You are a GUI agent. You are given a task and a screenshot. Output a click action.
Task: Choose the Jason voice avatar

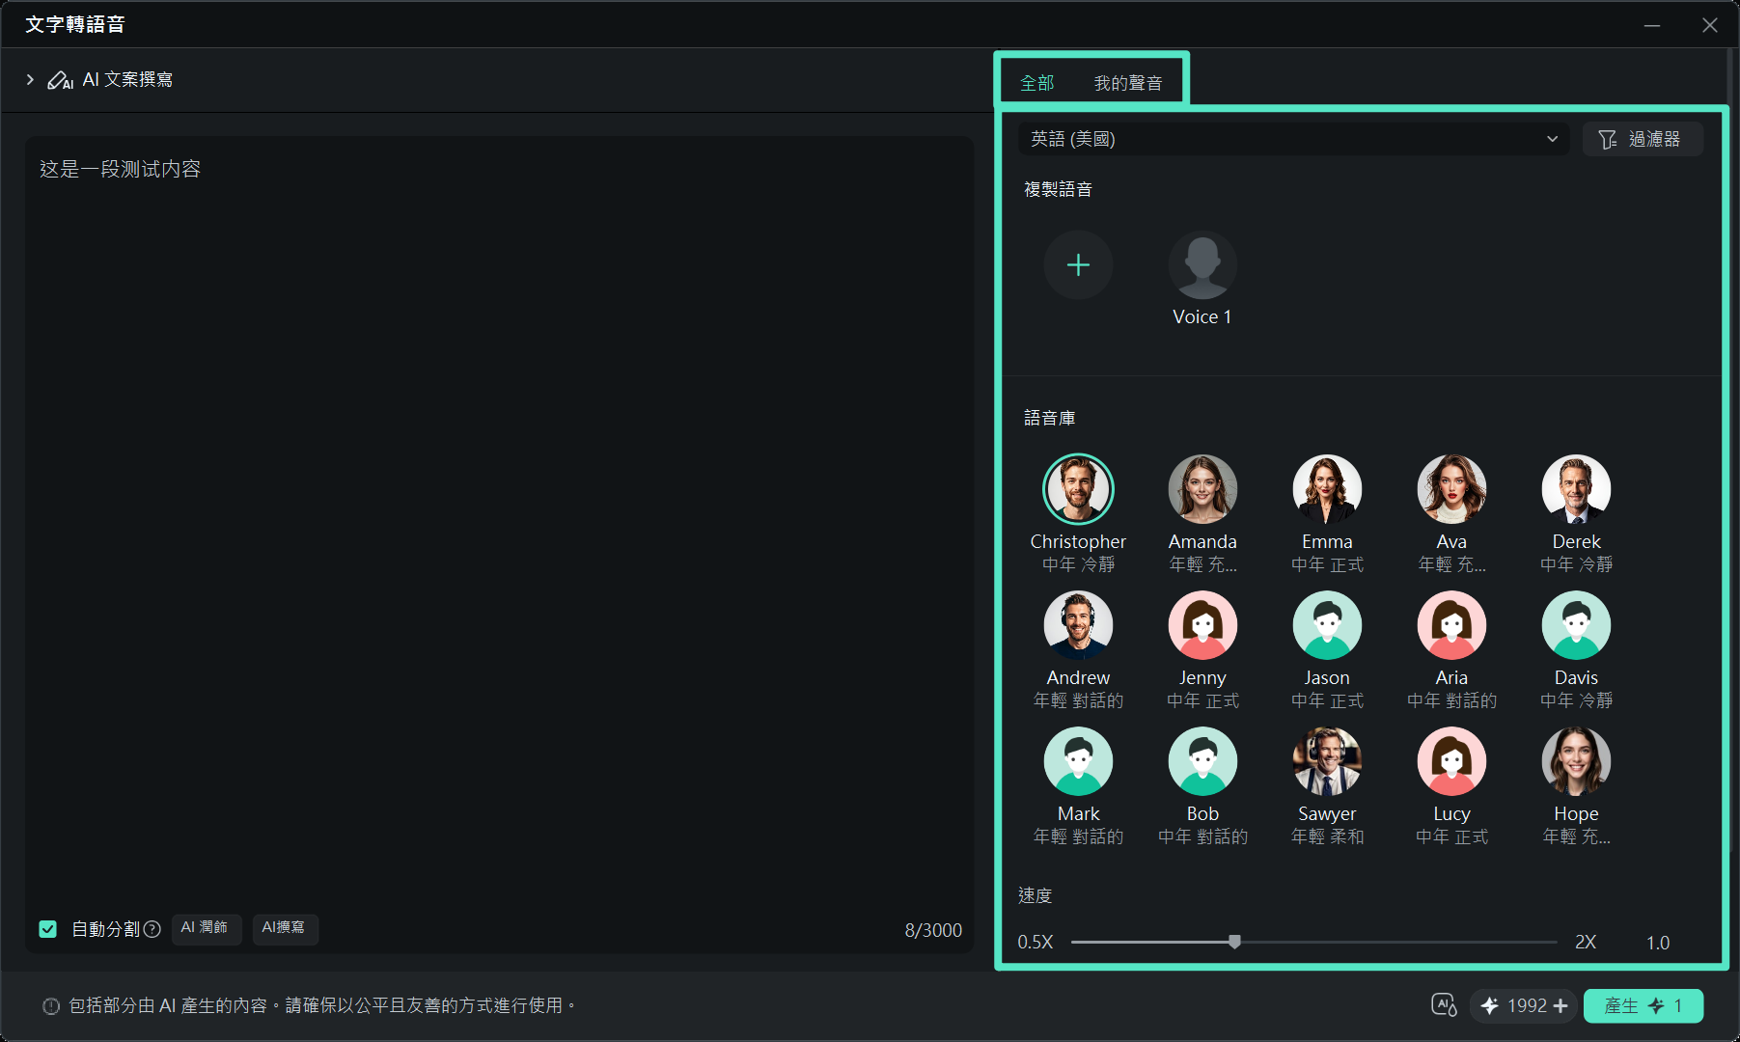[1327, 625]
